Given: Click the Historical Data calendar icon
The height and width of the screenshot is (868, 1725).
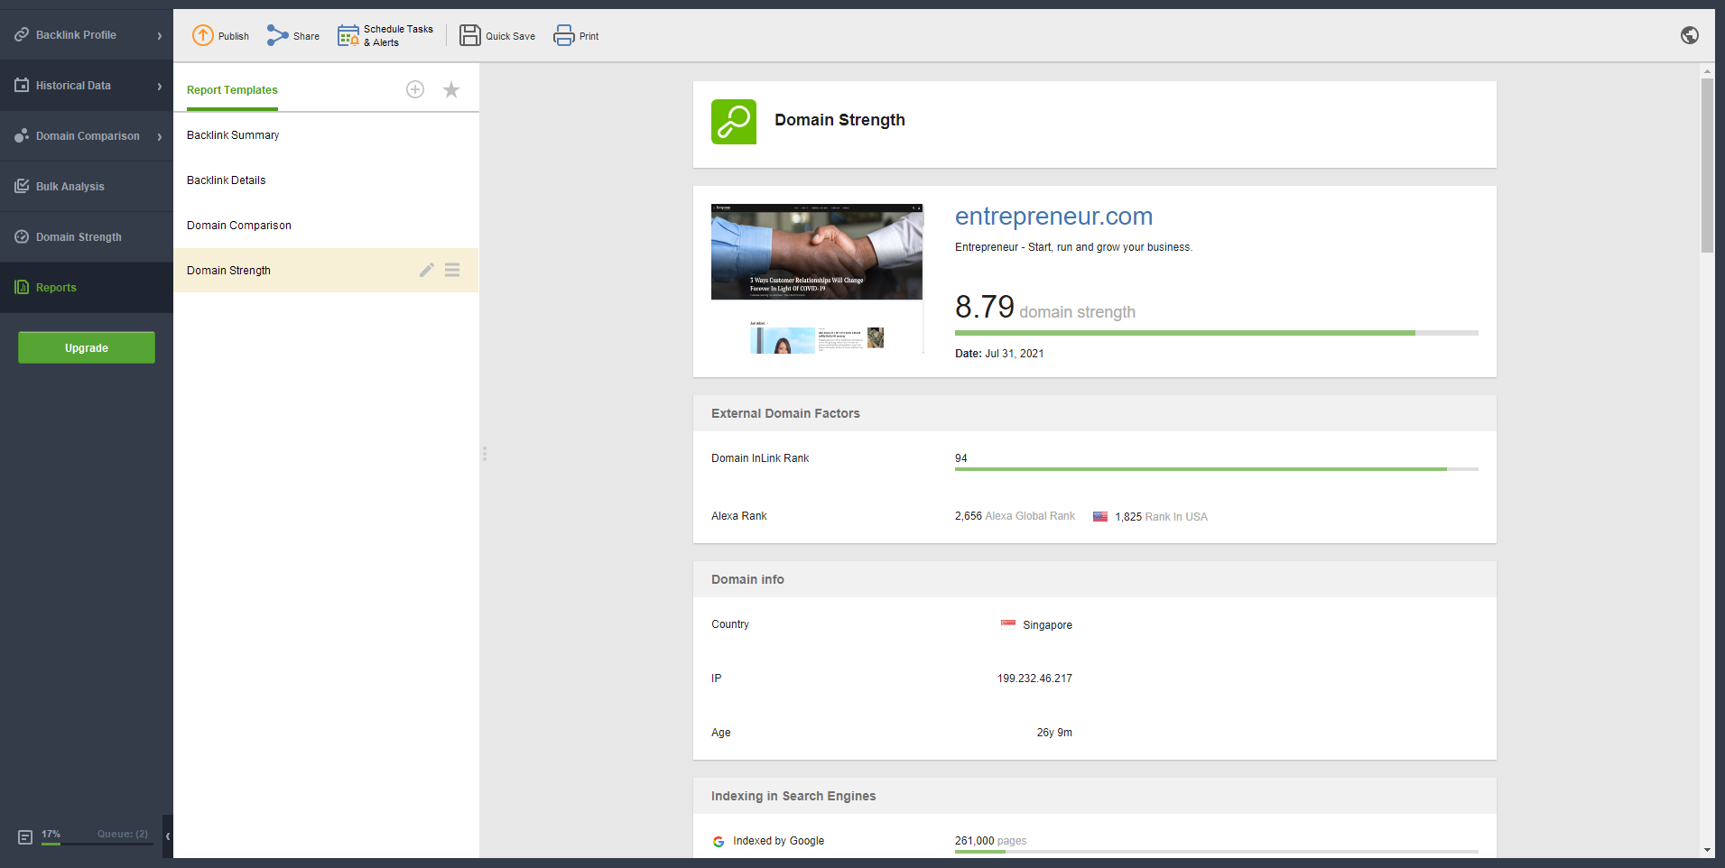Looking at the screenshot, I should pyautogui.click(x=22, y=85).
